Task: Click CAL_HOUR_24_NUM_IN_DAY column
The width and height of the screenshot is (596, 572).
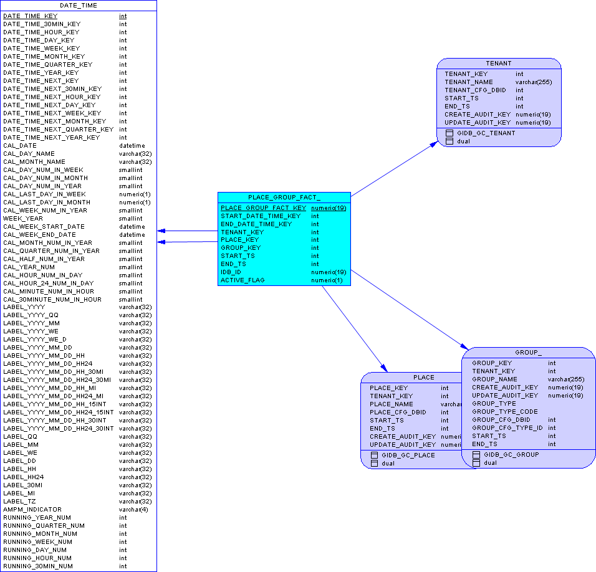Action: pyautogui.click(x=48, y=284)
